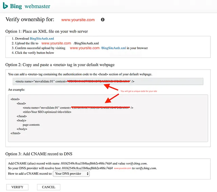Open the Your DNS provider dropdown
This screenshot has height=192, width=217.
tap(71, 174)
